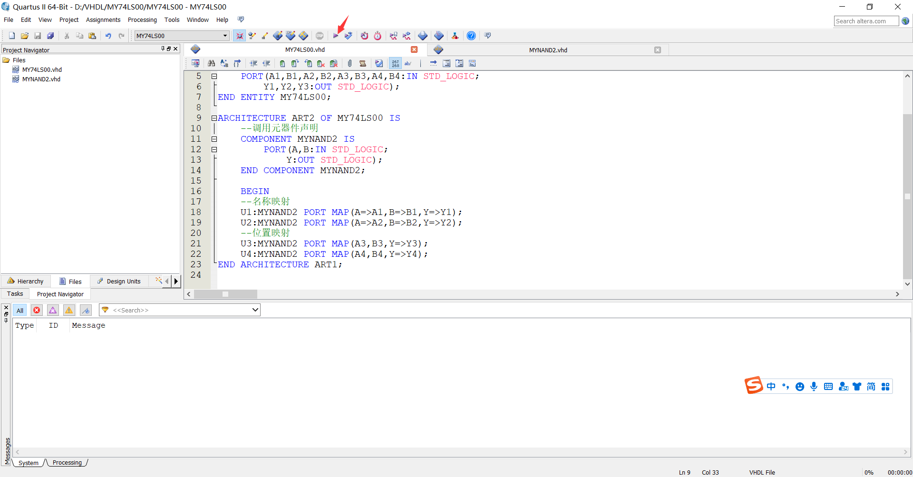Increase indent of selected code lines
This screenshot has width=913, height=477.
click(253, 63)
